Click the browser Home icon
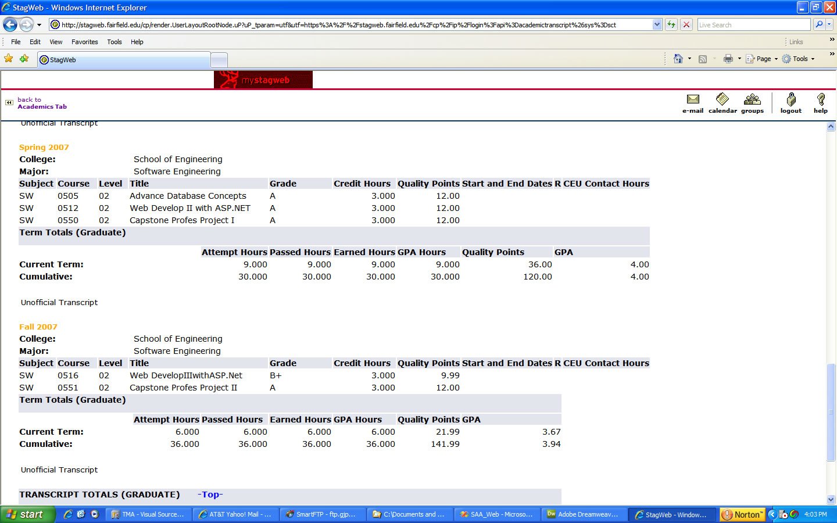Viewport: 837px width, 523px height. pyautogui.click(x=678, y=59)
